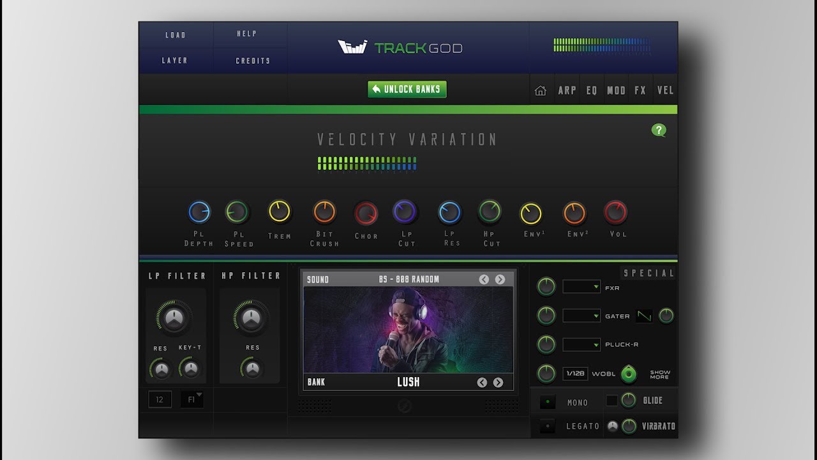817x460 pixels.
Task: Open the green help question bubble
Action: (x=659, y=130)
